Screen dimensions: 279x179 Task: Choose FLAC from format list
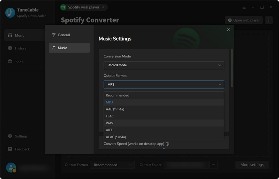[164, 116]
